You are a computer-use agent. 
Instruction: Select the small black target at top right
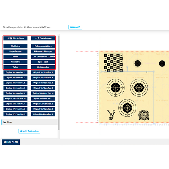(162, 63)
